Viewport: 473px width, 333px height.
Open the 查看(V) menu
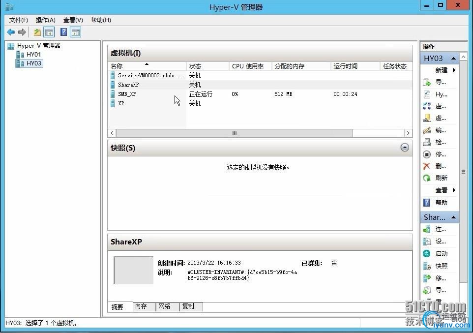(73, 20)
